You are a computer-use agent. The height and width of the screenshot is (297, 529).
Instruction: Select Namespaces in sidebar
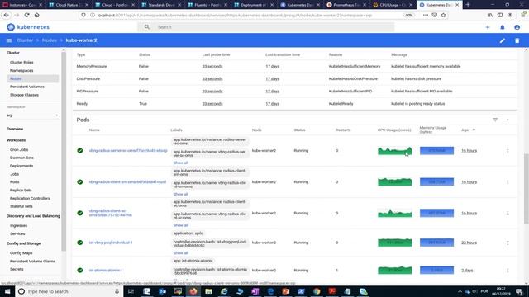pos(21,71)
